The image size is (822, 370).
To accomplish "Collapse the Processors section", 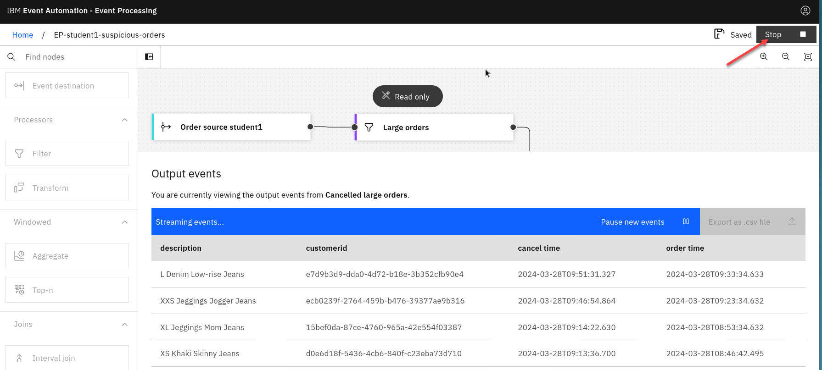I will click(x=124, y=120).
